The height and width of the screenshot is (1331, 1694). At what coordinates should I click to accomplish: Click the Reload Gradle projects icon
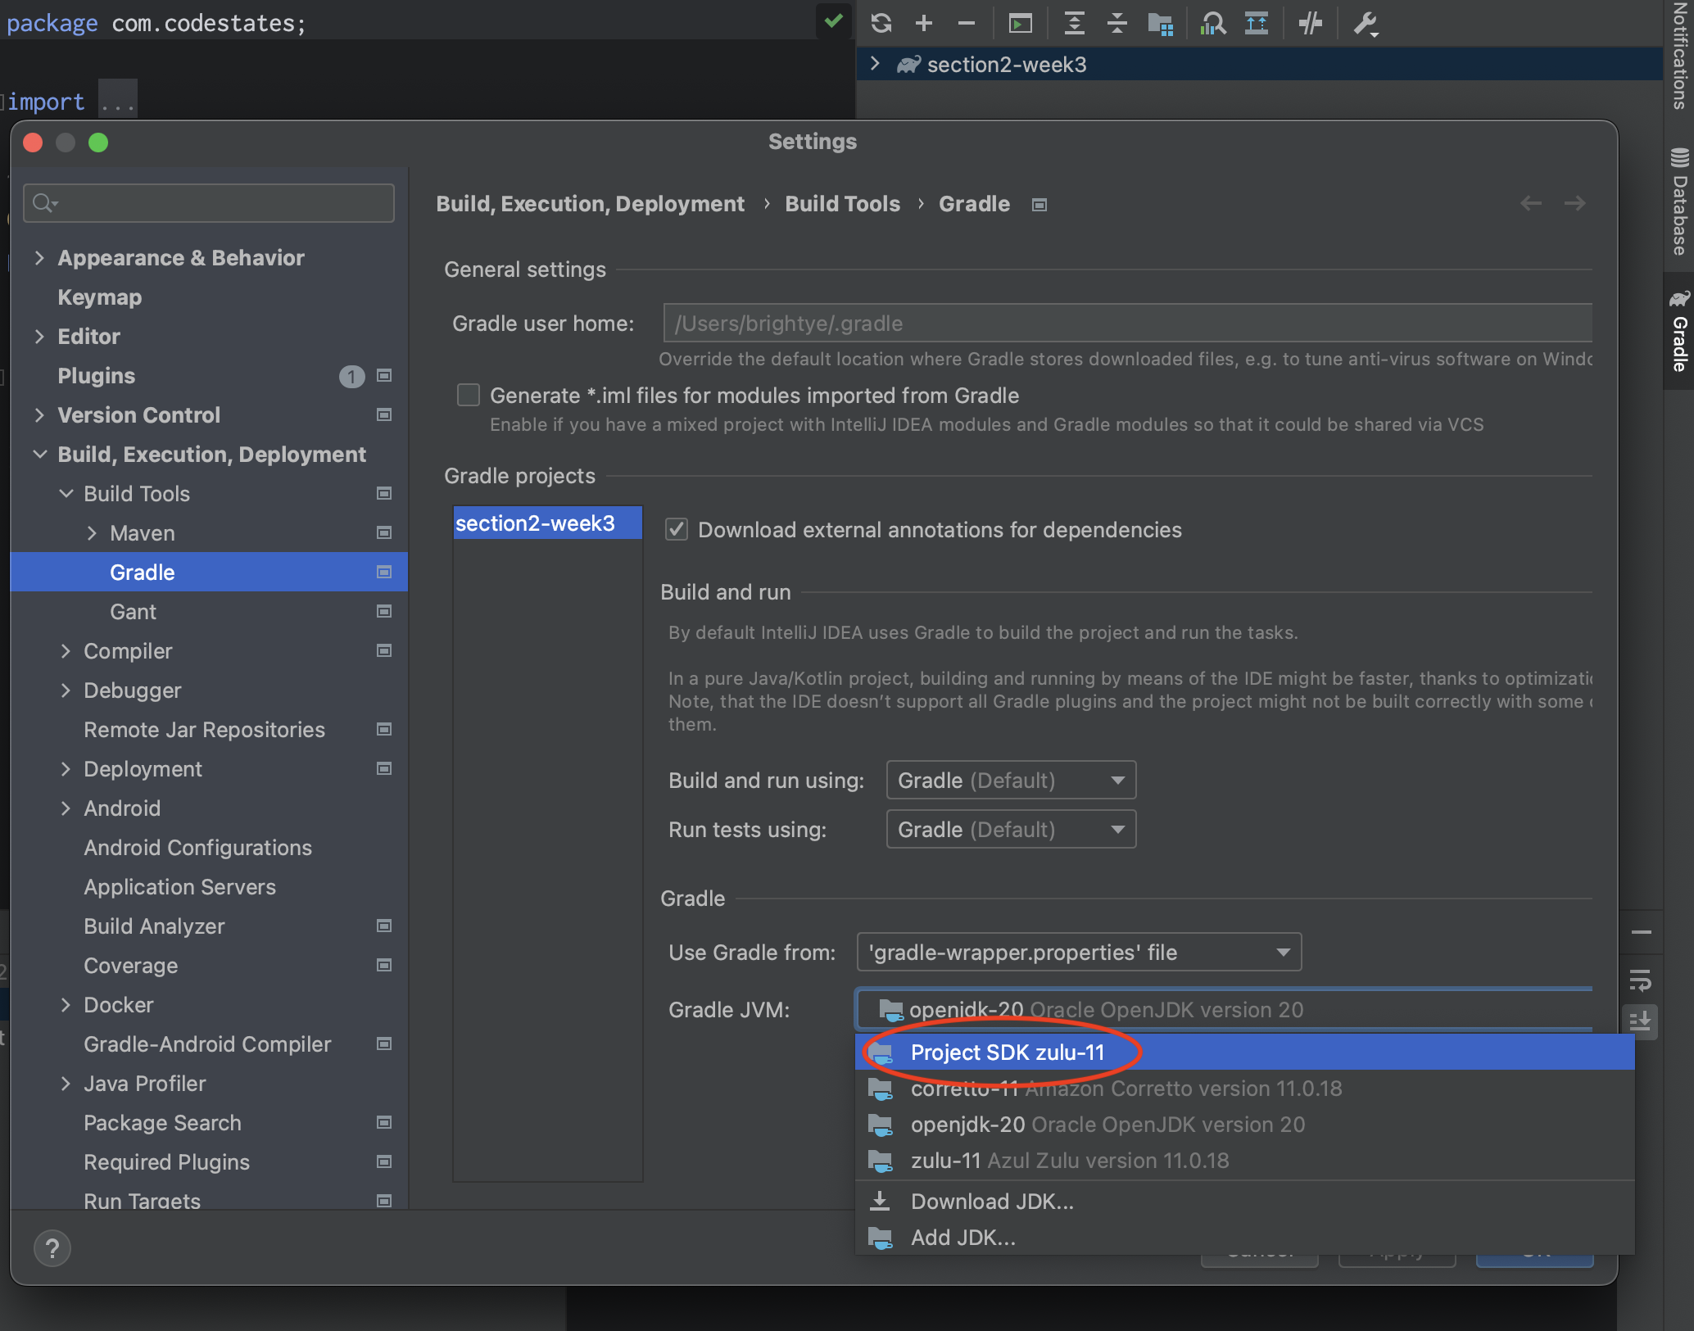[x=881, y=23]
